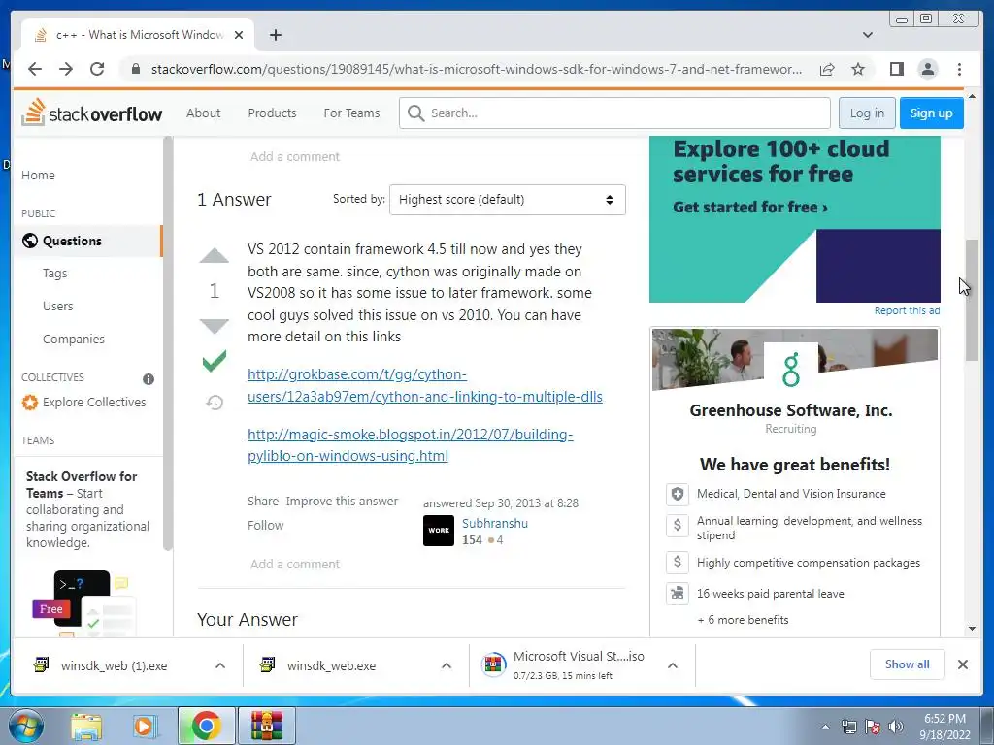Follow the answer

point(266,525)
